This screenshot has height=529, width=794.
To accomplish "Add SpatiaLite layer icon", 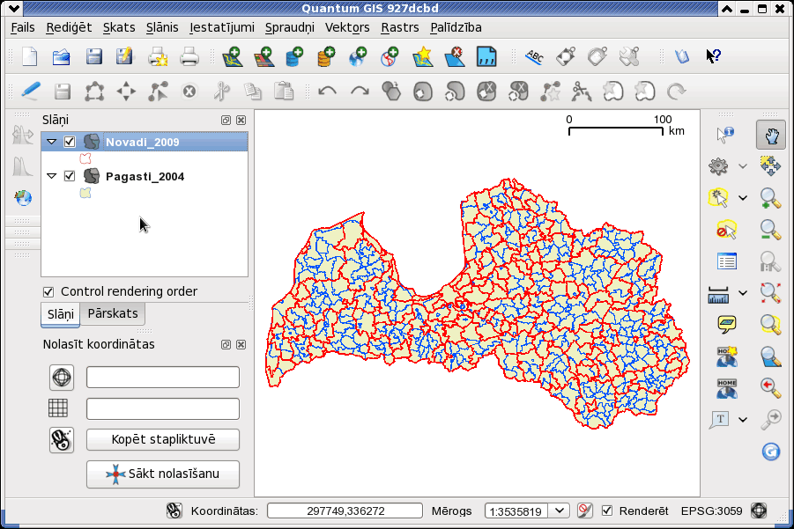I will coord(326,56).
